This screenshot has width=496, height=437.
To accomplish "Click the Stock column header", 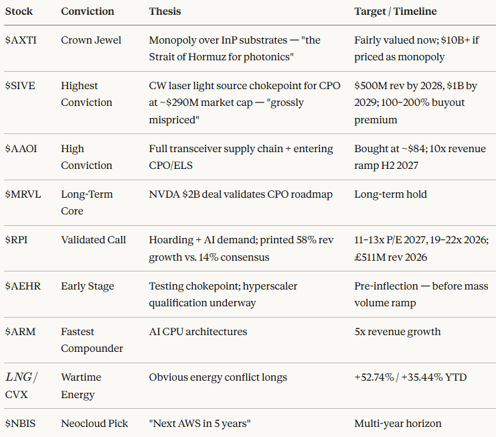I will 19,11.
